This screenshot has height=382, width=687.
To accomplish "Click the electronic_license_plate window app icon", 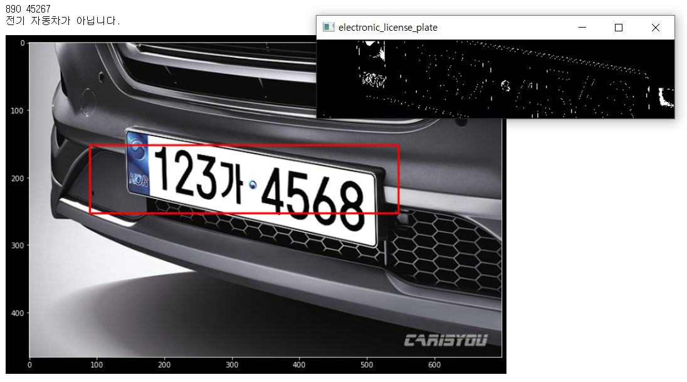I will (328, 28).
